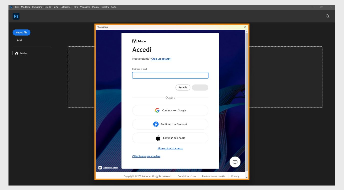The height and width of the screenshot is (190, 344).
Task: Open the Aiuto menu
Action: pos(114,7)
